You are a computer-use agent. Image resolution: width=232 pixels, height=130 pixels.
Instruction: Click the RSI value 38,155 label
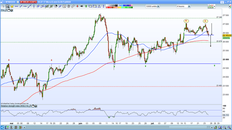tap(226, 115)
